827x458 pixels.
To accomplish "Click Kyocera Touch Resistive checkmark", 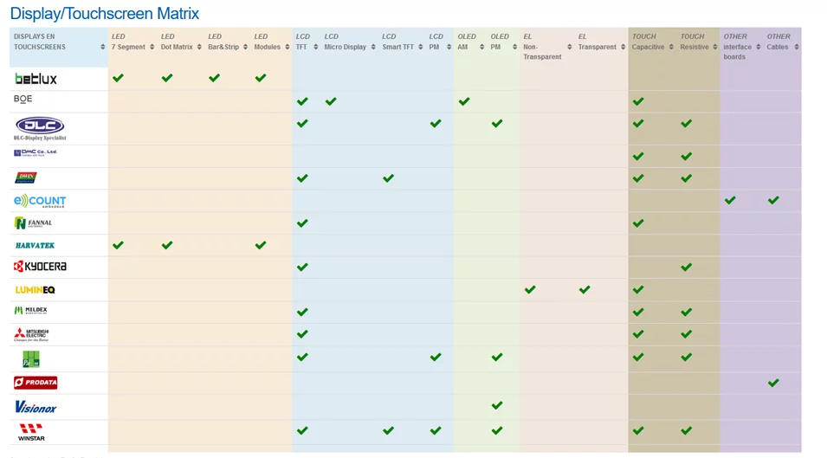I will coord(686,268).
